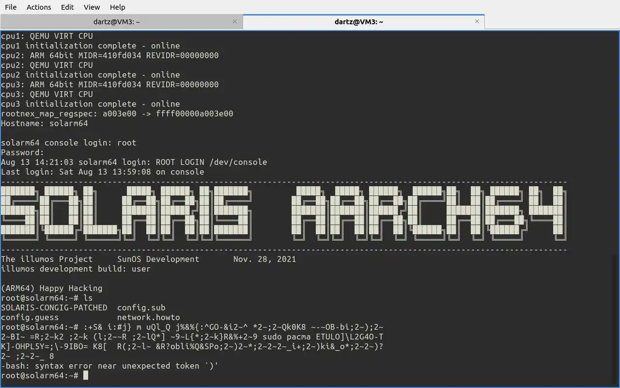Click the 'config.guess' file name
This screenshot has width=620, height=388.
30,317
